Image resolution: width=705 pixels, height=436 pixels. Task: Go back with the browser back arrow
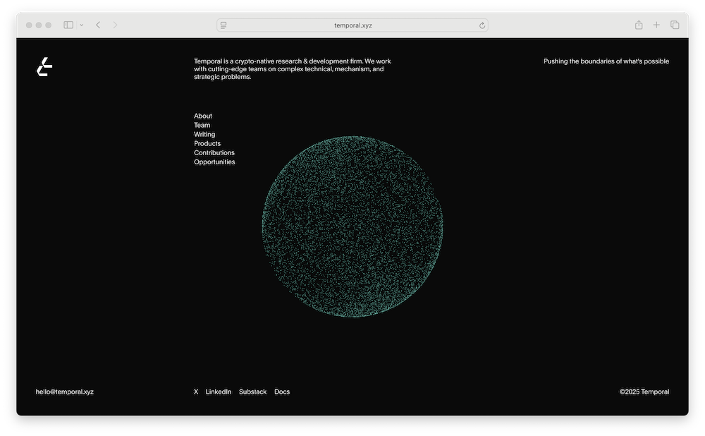[98, 25]
